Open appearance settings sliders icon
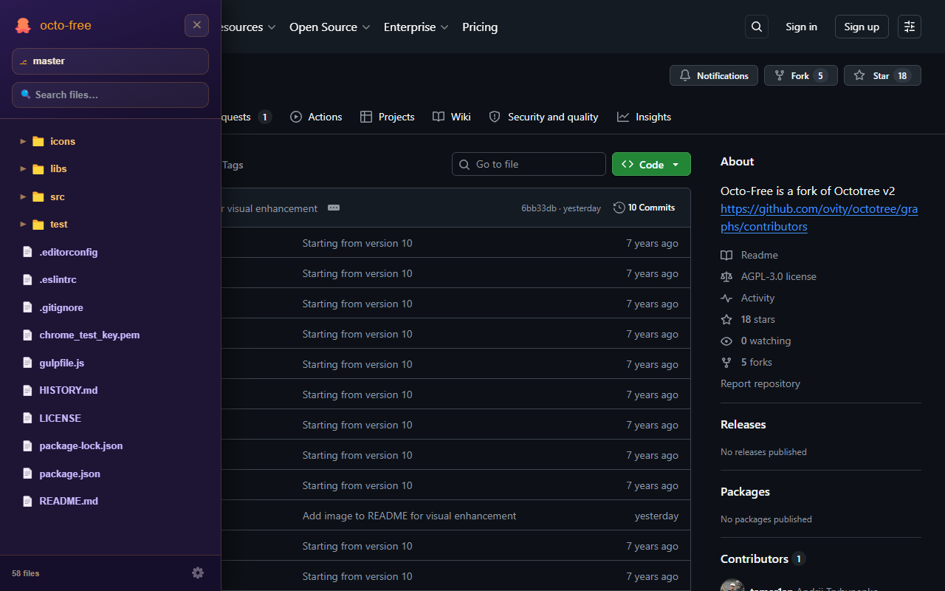 (x=910, y=27)
